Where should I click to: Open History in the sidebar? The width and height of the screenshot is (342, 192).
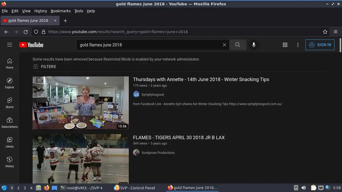coord(10,162)
